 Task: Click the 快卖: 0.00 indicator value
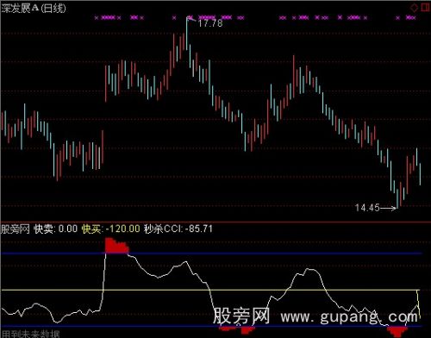[56, 229]
